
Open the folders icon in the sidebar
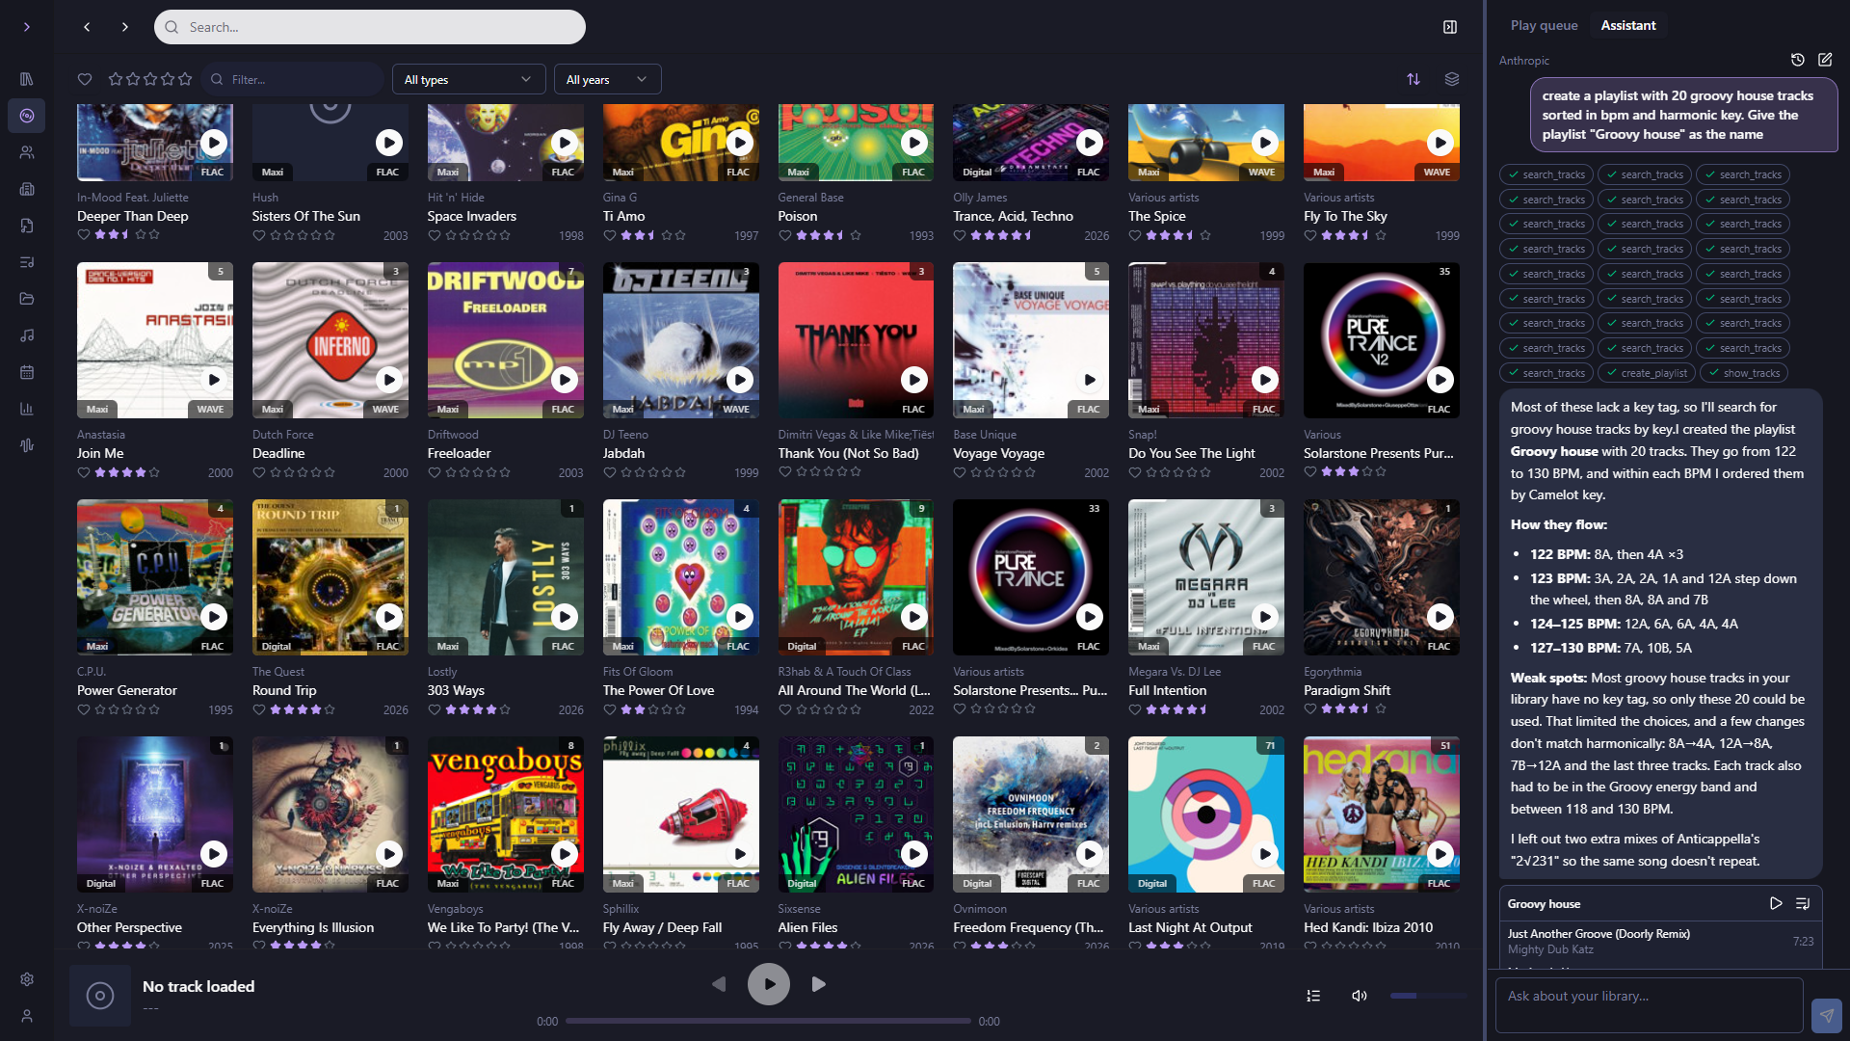coord(27,299)
